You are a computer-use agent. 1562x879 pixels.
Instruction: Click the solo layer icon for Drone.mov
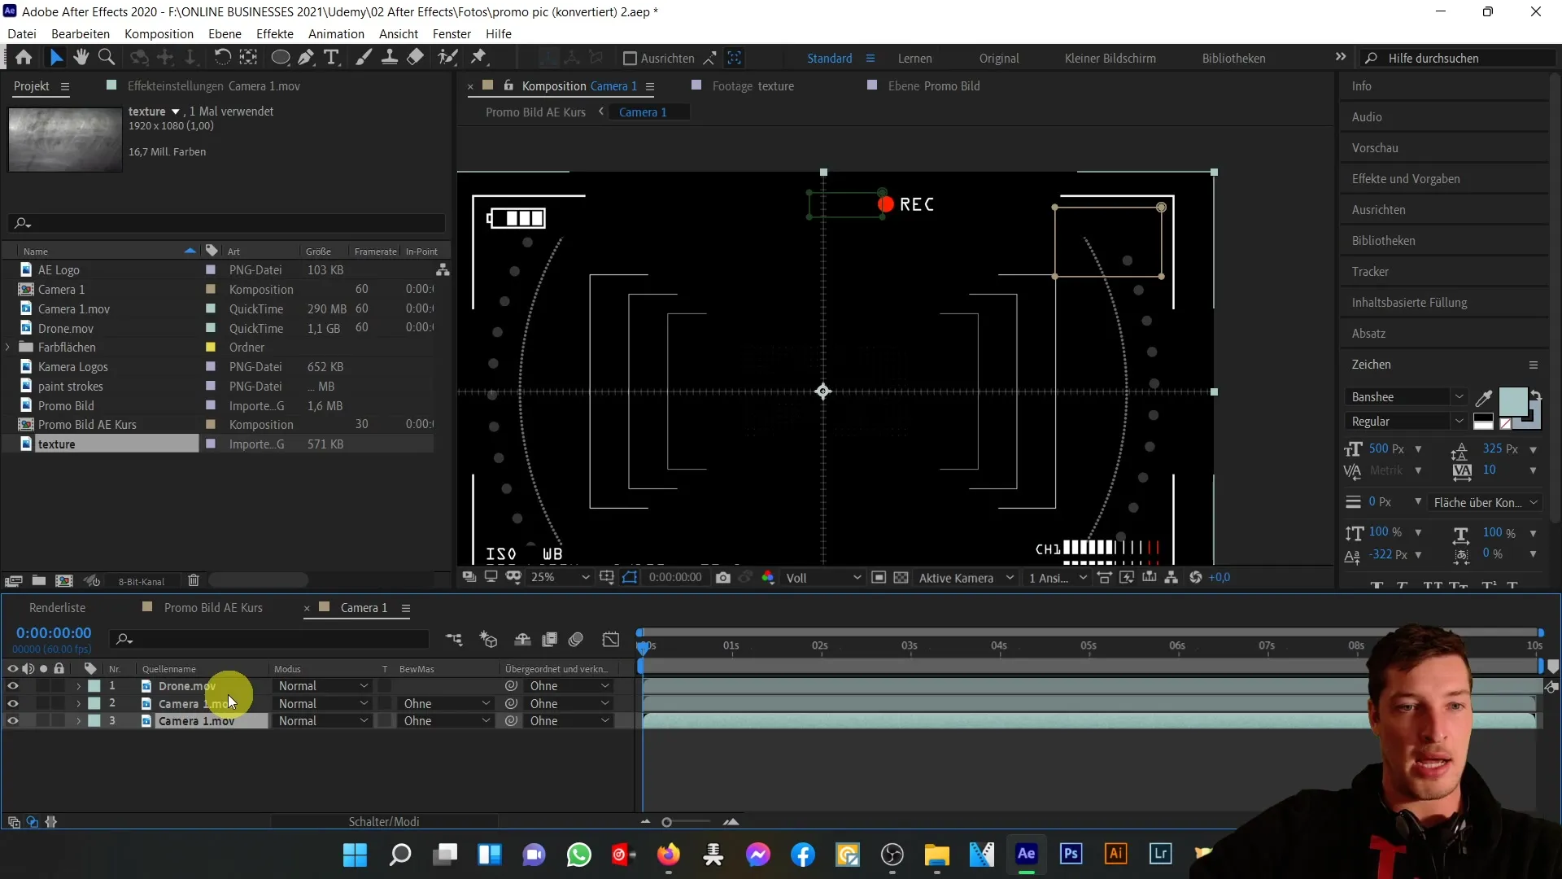(x=43, y=686)
